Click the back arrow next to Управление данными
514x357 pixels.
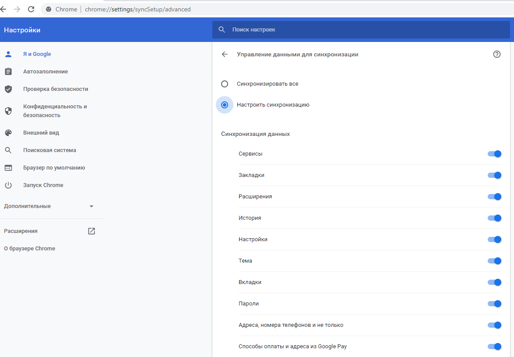click(225, 55)
